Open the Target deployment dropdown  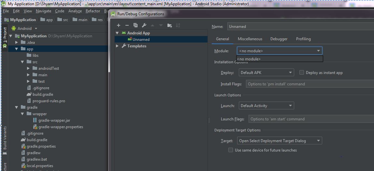tap(280, 141)
